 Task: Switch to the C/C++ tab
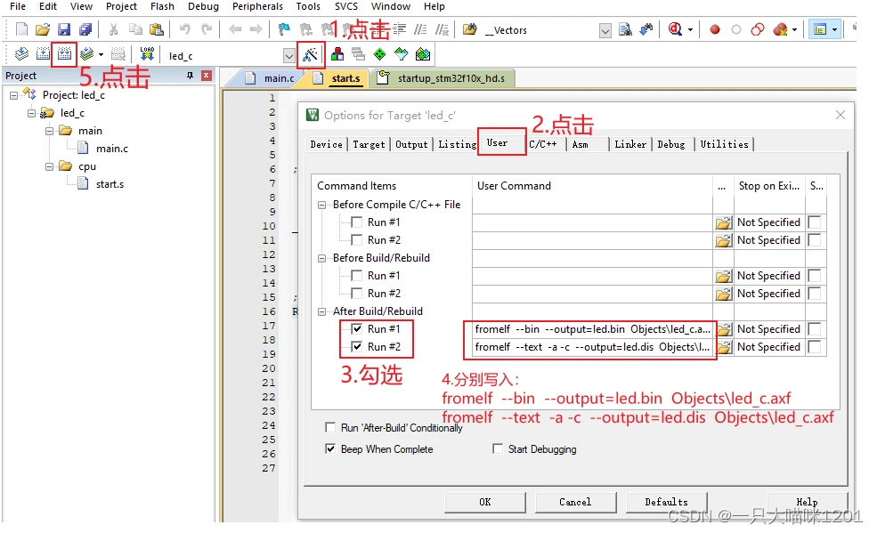click(543, 144)
